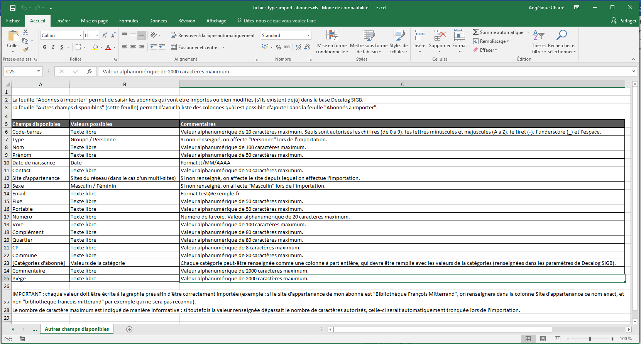Click the Somme automatique sigma icon
This screenshot has width=641, height=344.
476,32
